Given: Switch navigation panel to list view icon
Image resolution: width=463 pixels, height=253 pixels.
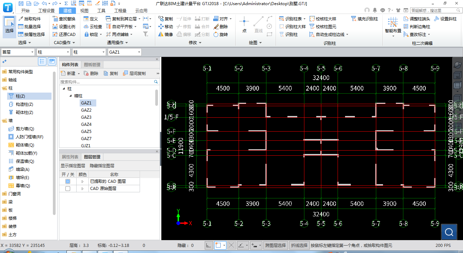Looking at the screenshot, I should pos(42,61).
